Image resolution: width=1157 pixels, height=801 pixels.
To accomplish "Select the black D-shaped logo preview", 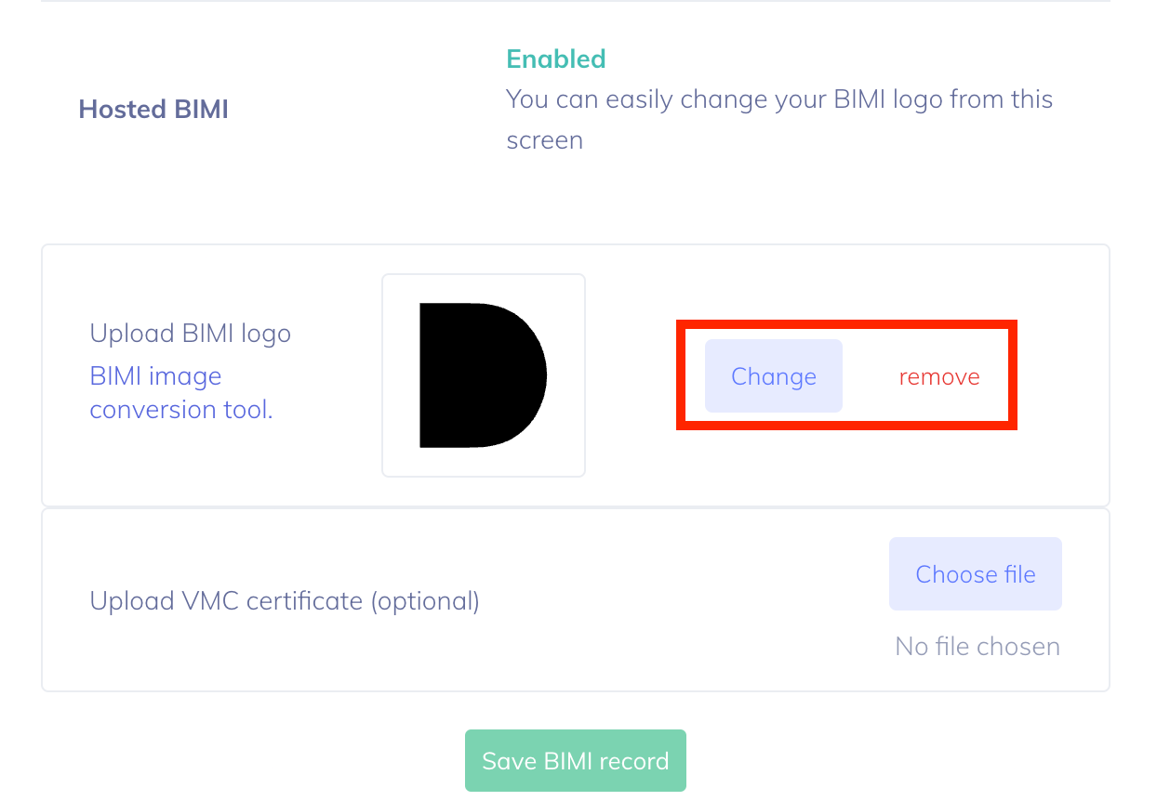I will pos(483,375).
